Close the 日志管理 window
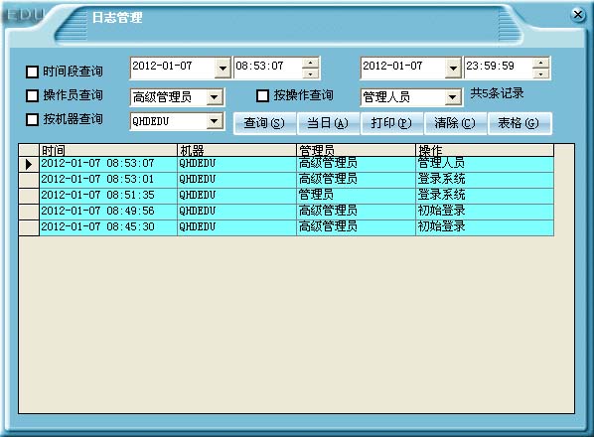594x437 pixels. pyautogui.click(x=578, y=15)
